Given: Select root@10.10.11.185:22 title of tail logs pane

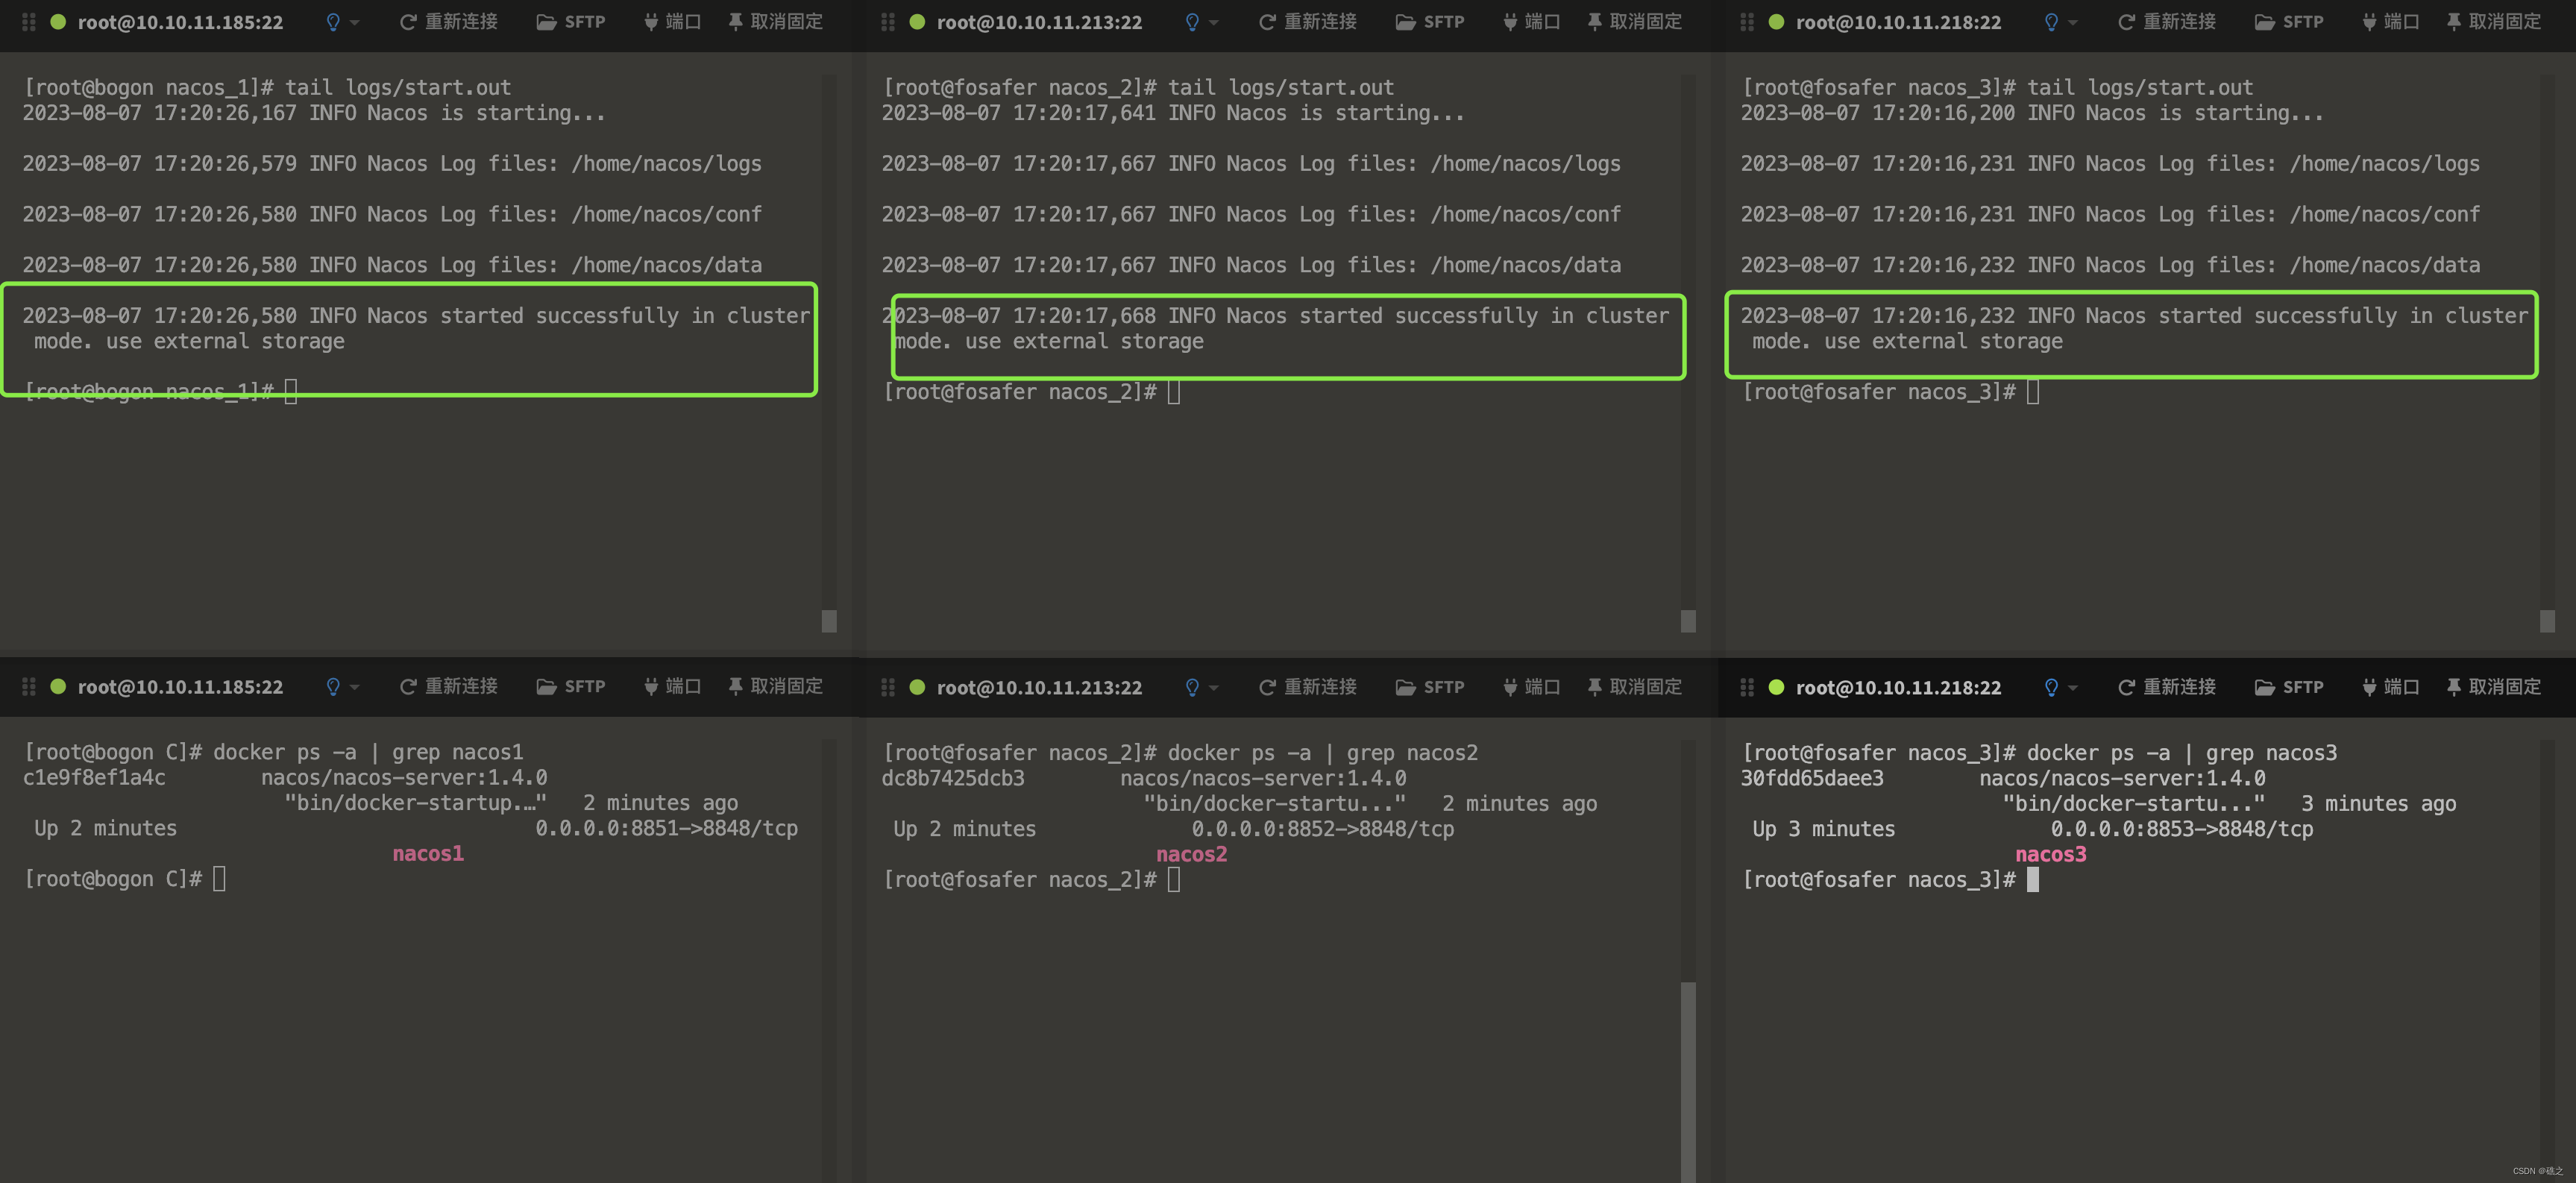Looking at the screenshot, I should (x=180, y=22).
